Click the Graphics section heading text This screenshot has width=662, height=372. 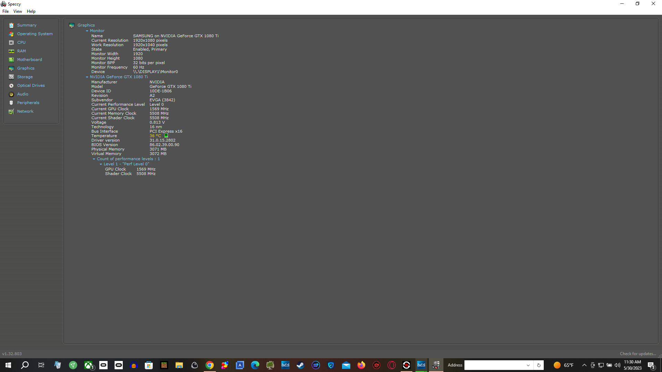click(86, 25)
